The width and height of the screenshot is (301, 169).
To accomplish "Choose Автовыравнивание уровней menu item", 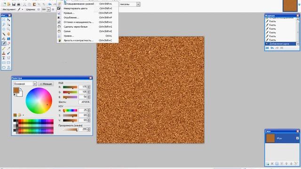I will [x=87, y=4].
